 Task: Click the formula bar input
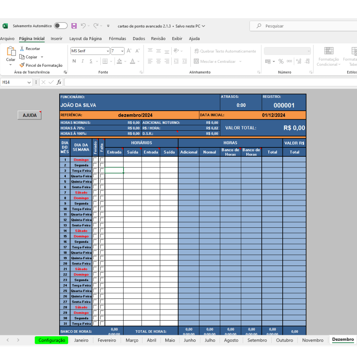(211, 82)
